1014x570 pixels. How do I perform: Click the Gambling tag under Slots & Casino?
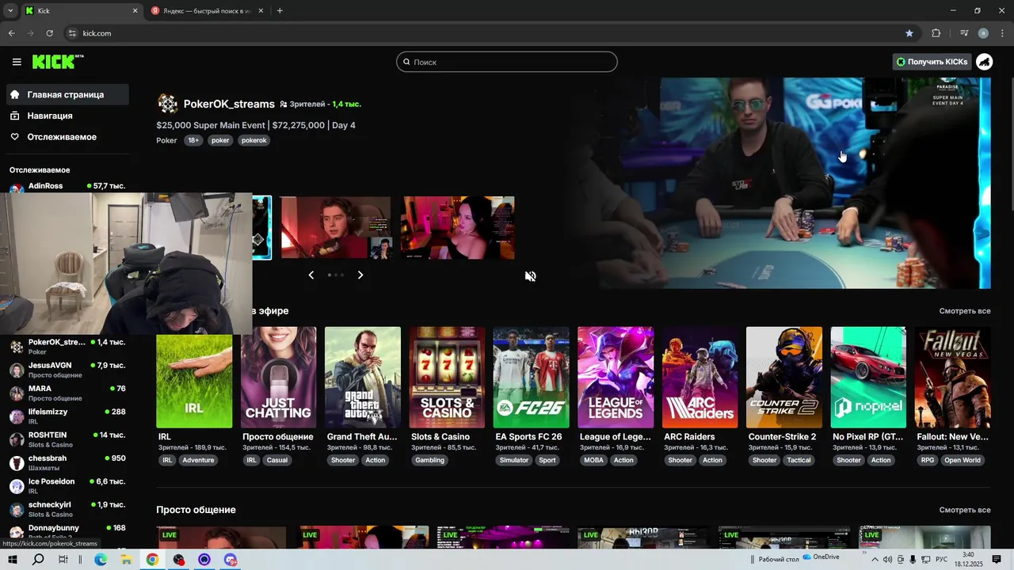[430, 460]
